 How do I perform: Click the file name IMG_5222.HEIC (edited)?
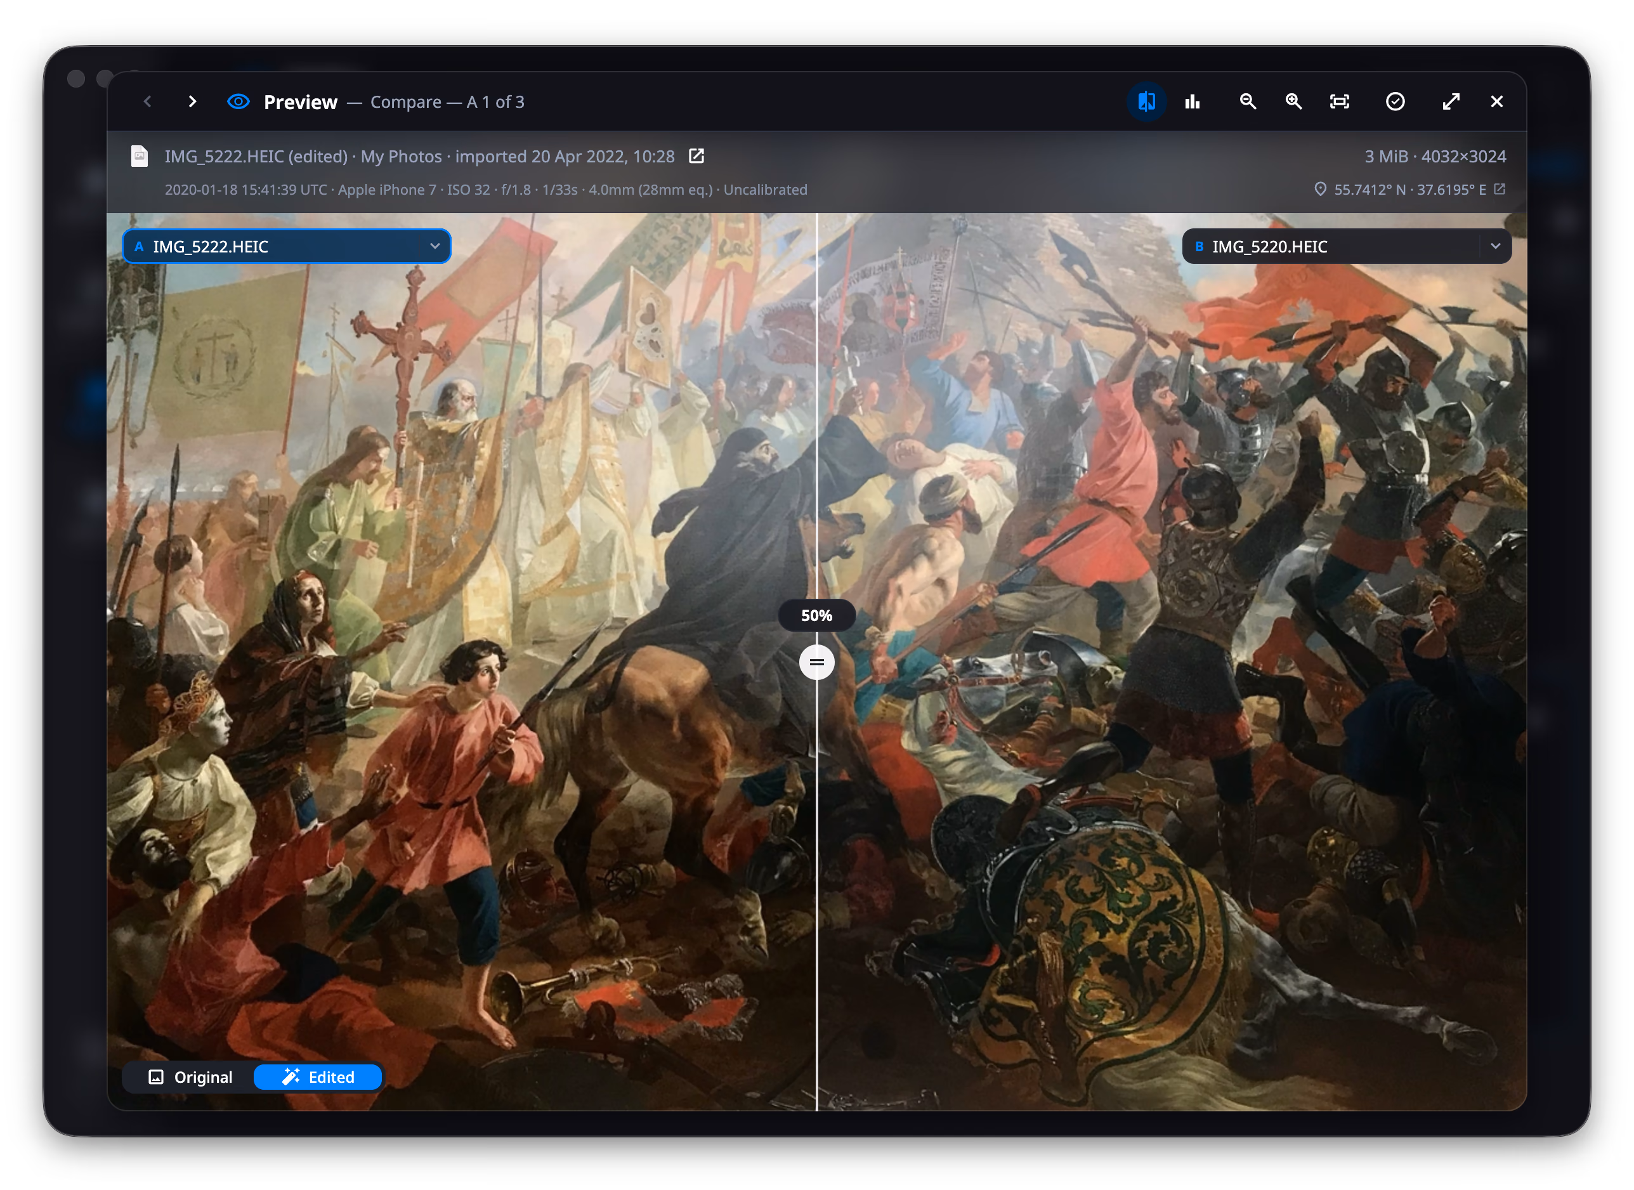pyautogui.click(x=256, y=156)
